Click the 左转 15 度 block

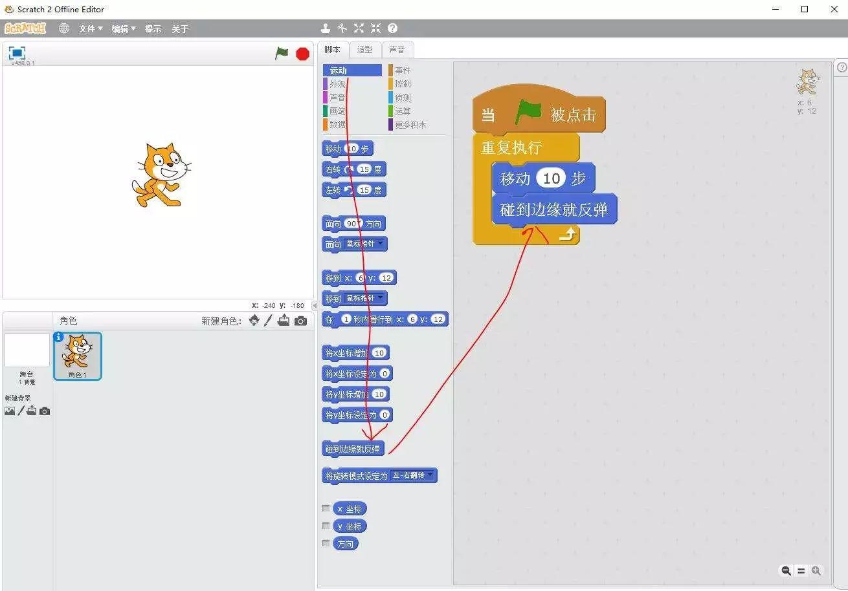point(353,190)
